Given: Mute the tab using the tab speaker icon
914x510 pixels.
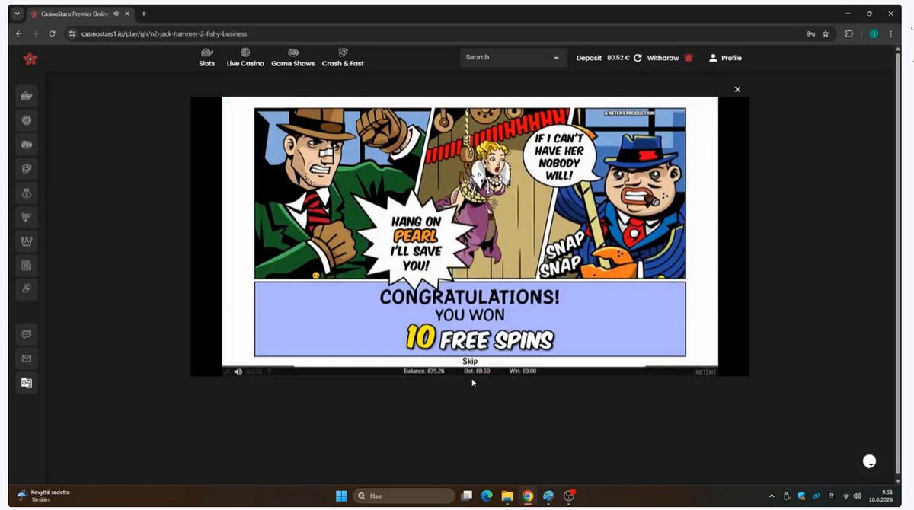Looking at the screenshot, I should point(116,14).
